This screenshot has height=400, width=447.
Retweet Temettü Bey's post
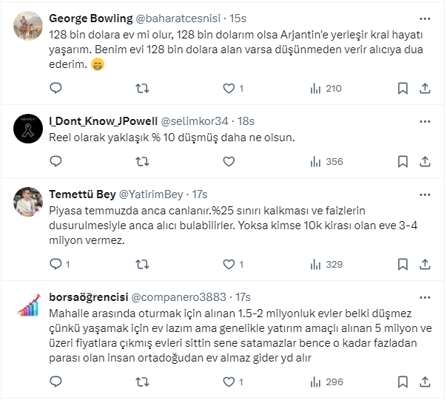coord(142,264)
